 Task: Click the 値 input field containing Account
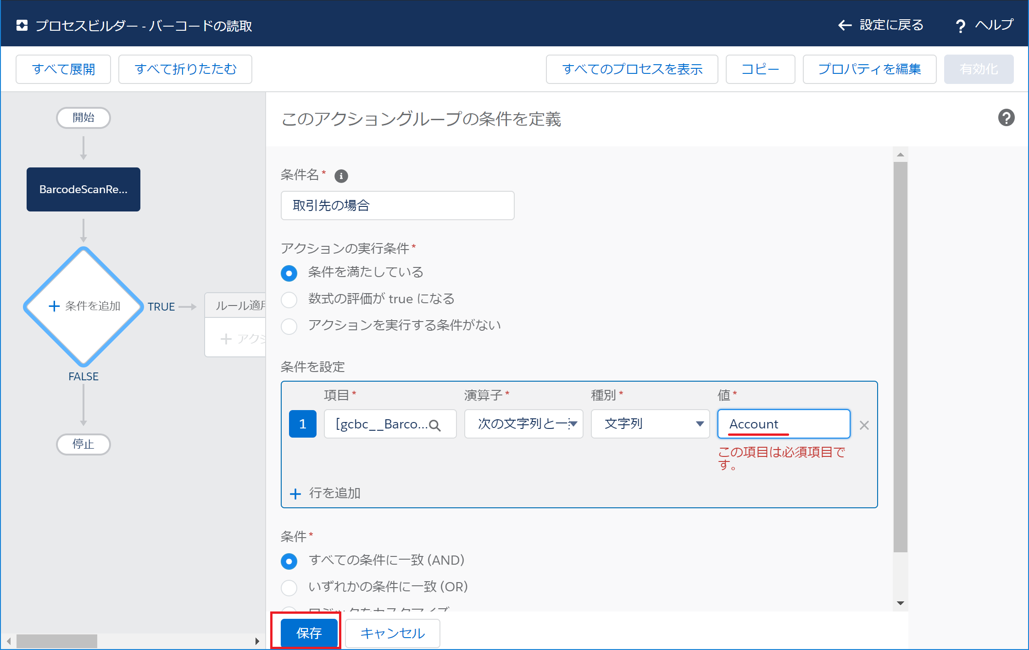click(x=784, y=424)
